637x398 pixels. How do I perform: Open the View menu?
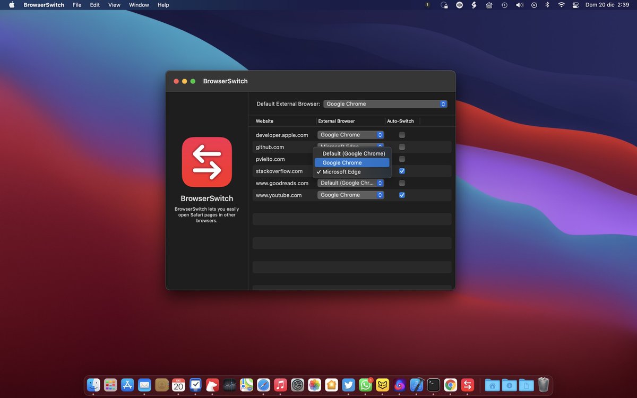click(x=114, y=5)
